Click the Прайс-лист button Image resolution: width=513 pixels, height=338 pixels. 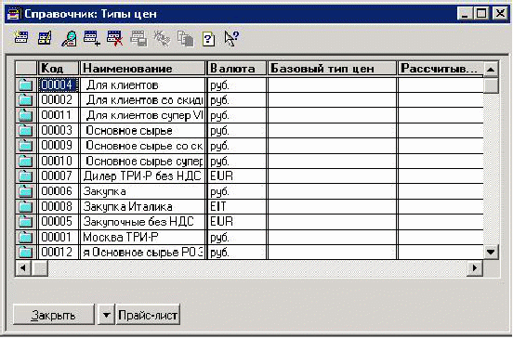148,315
